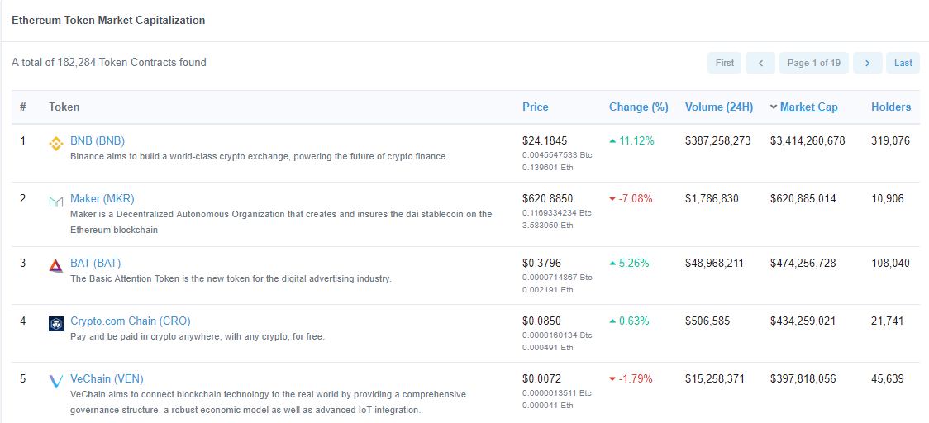Open the Maker (MKR) token page
The height and width of the screenshot is (423, 929).
pyautogui.click(x=102, y=198)
